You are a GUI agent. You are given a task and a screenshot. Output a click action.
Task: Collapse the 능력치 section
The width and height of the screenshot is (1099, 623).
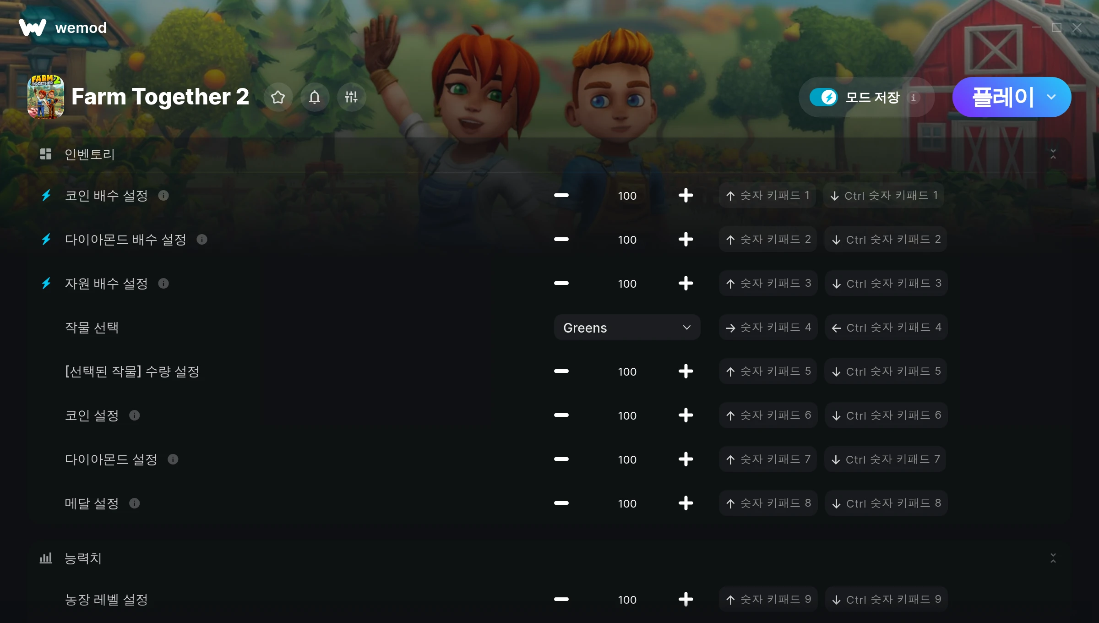tap(1053, 558)
